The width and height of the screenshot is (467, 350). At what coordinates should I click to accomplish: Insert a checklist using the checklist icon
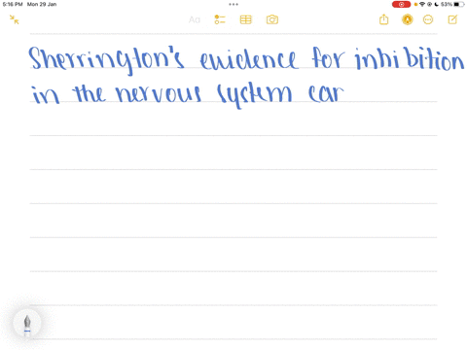coord(220,19)
